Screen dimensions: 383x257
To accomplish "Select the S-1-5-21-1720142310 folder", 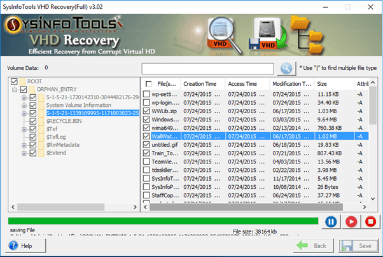I will point(92,97).
